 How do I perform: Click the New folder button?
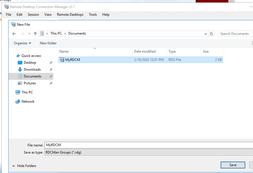pos(48,43)
